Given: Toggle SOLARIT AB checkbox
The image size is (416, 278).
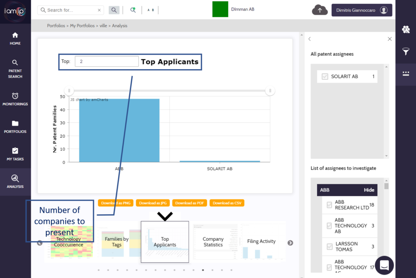Looking at the screenshot, I should (325, 76).
